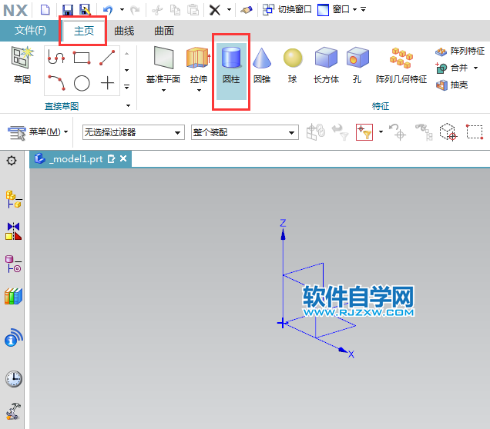This screenshot has width=490, height=429.
Task: Click the pop-out icon on _model1.prt tab
Action: (x=111, y=159)
